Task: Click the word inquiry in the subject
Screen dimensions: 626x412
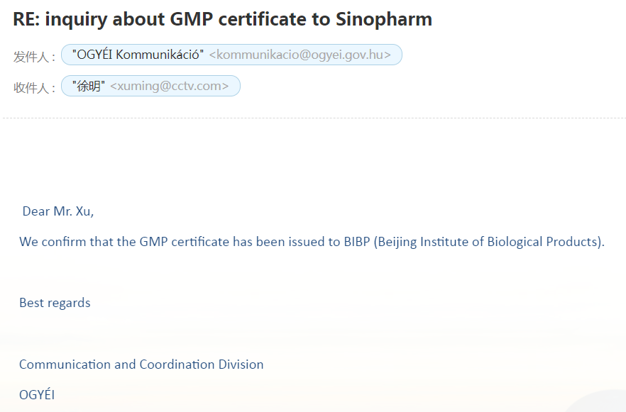Action: (76, 20)
